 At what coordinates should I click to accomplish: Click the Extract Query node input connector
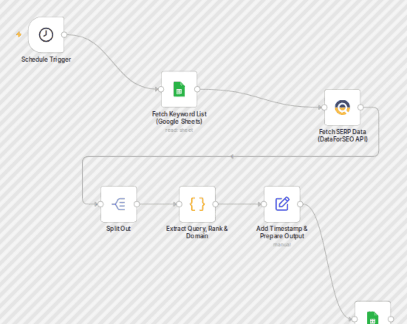(179, 204)
